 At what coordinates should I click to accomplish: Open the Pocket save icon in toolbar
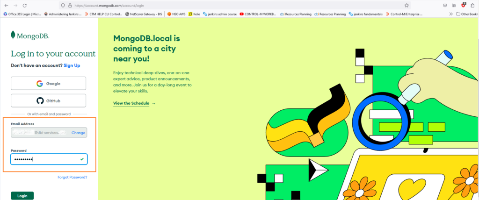pos(445,6)
